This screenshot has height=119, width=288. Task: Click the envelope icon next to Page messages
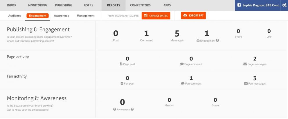[x=245, y=64]
